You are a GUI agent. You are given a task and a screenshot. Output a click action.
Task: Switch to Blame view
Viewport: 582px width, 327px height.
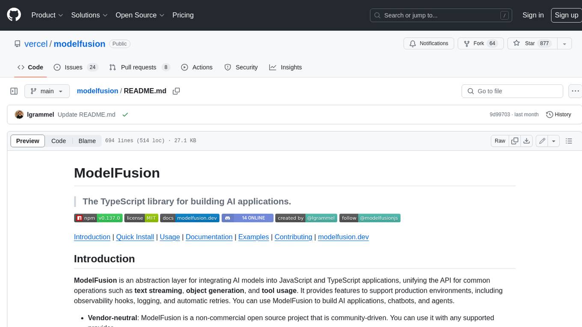coord(87,141)
